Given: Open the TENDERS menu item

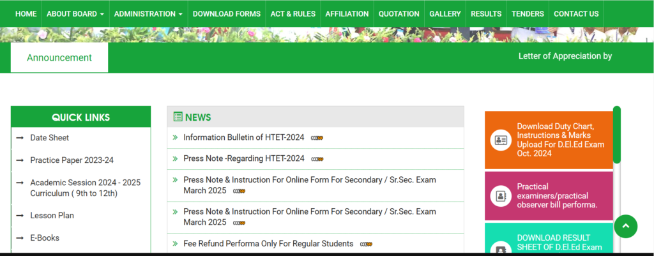Looking at the screenshot, I should (528, 14).
